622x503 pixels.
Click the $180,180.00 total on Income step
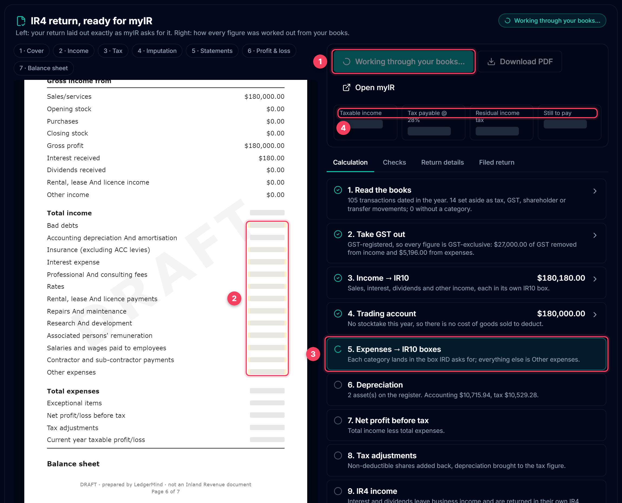[x=561, y=278]
